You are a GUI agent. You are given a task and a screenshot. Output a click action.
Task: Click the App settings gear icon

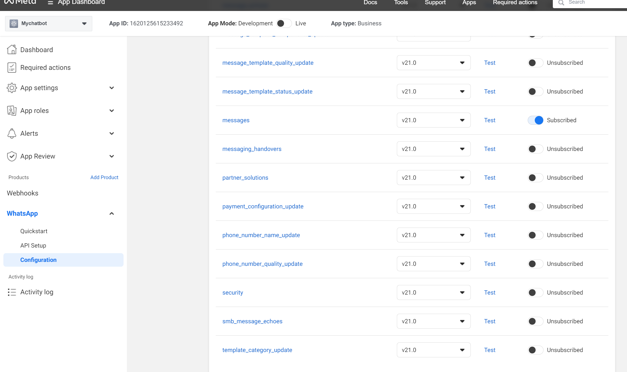[12, 88]
